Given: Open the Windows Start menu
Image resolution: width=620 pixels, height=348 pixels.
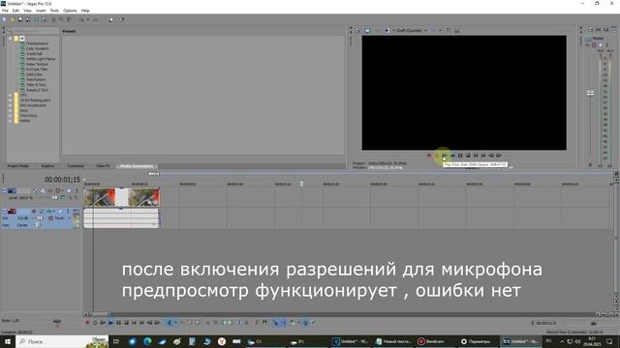Looking at the screenshot, I should [x=8, y=341].
